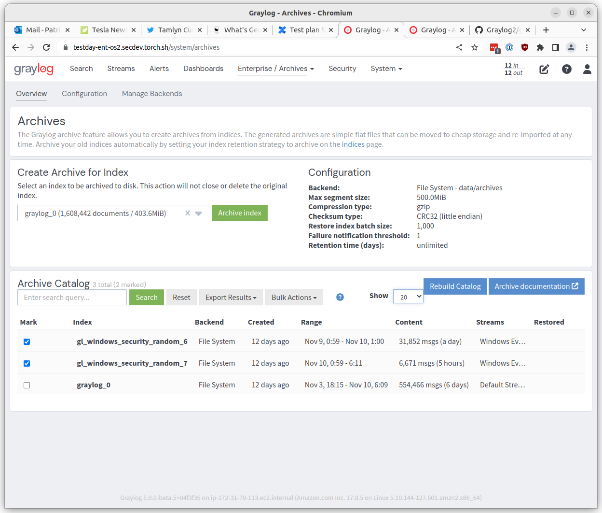The width and height of the screenshot is (602, 513).
Task: Select the Overview tab
Action: (31, 94)
